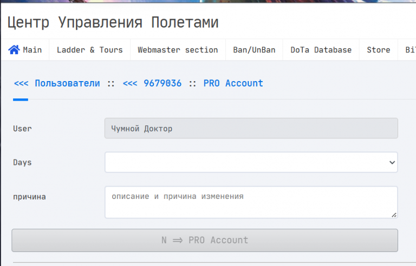416x266 pixels.
Task: Open the <<< 9679036 user link
Action: [152, 83]
